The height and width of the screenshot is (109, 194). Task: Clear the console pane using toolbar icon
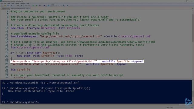(x=21, y=5)
